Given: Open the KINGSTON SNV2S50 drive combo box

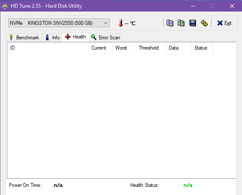Looking at the screenshot, I should click(59, 23).
